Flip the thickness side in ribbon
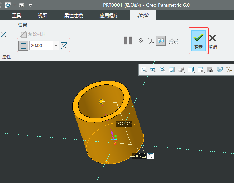The width and height of the screenshot is (234, 183). (x=64, y=46)
